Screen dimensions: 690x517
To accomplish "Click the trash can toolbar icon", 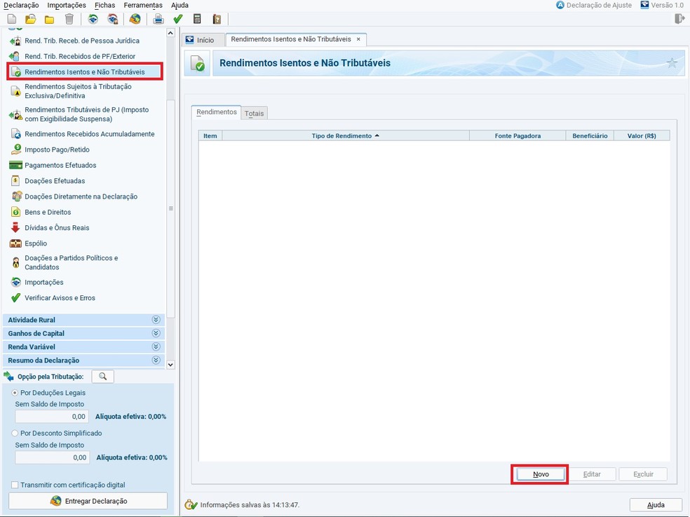I will click(x=69, y=19).
